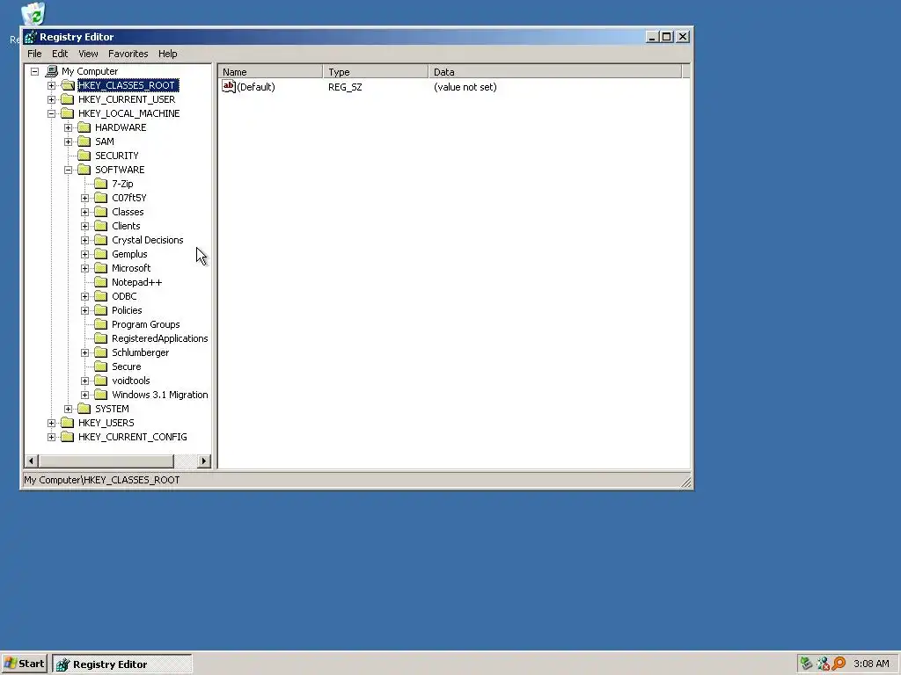Expand the Microsoft key
The width and height of the screenshot is (901, 675).
coord(85,268)
